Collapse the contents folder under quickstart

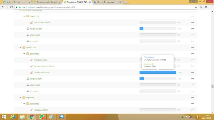pyautogui.click(x=24, y=54)
